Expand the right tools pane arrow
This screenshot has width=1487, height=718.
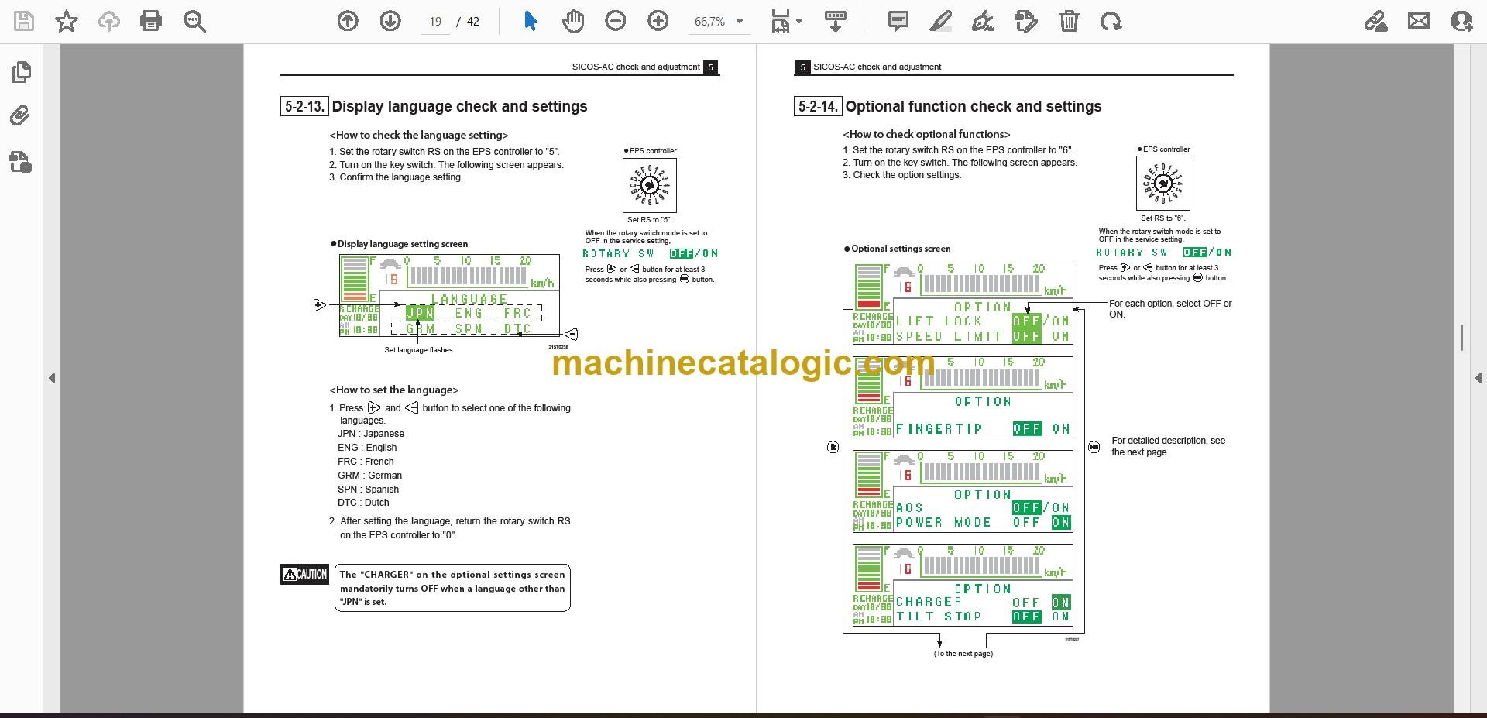pos(1478,378)
